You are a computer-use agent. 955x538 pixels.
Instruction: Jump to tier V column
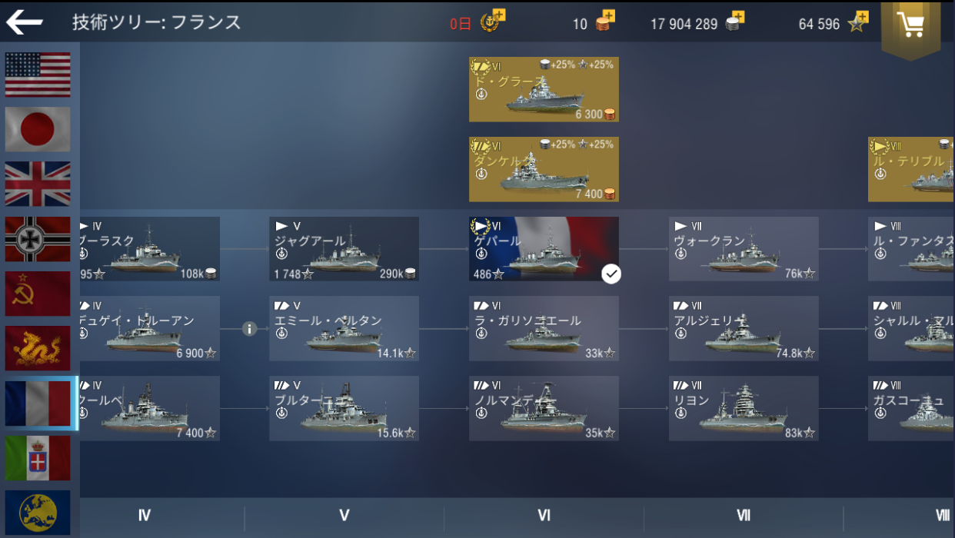pyautogui.click(x=344, y=516)
